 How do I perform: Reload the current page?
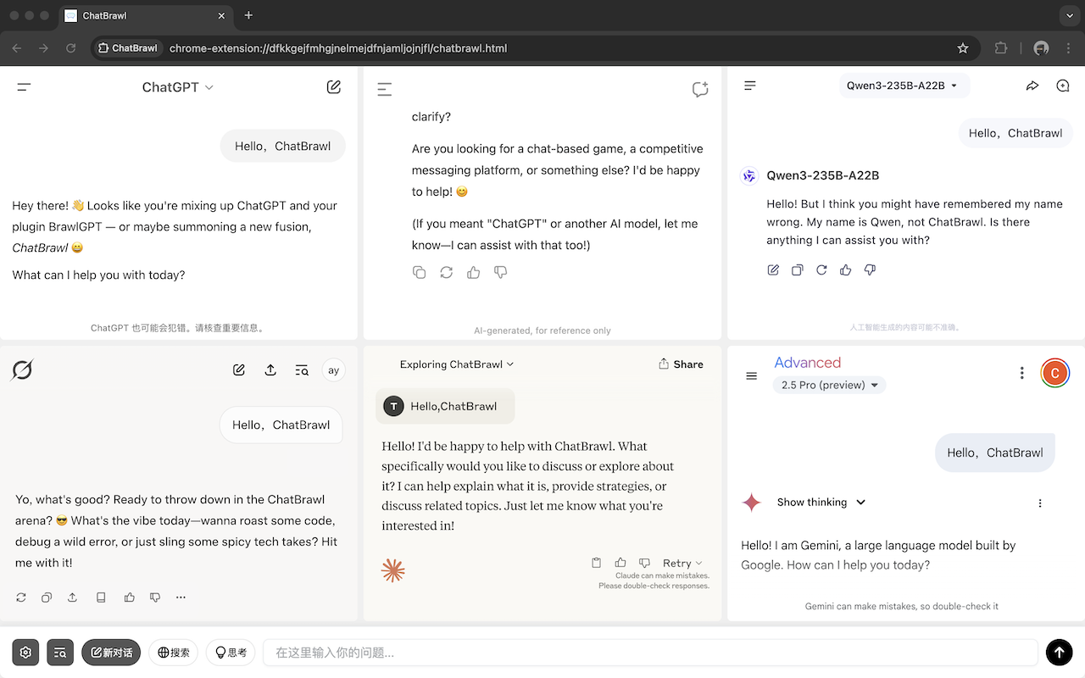click(71, 48)
